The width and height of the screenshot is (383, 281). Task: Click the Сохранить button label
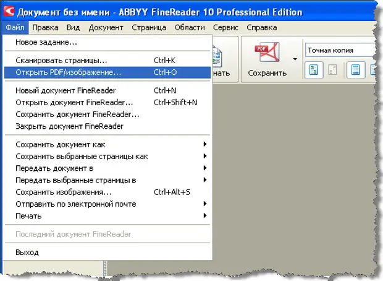pyautogui.click(x=267, y=73)
